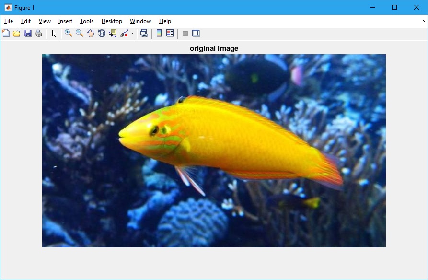The width and height of the screenshot is (428, 280).
Task: Select the Zoom In magnifier tool
Action: 69,33
